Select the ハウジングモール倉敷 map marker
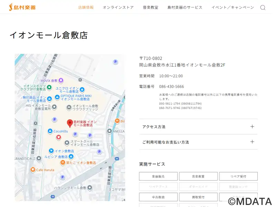 click(90, 188)
